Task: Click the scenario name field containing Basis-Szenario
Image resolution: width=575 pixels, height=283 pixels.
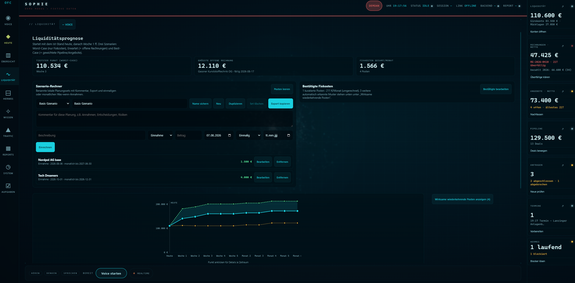Action: pyautogui.click(x=129, y=104)
